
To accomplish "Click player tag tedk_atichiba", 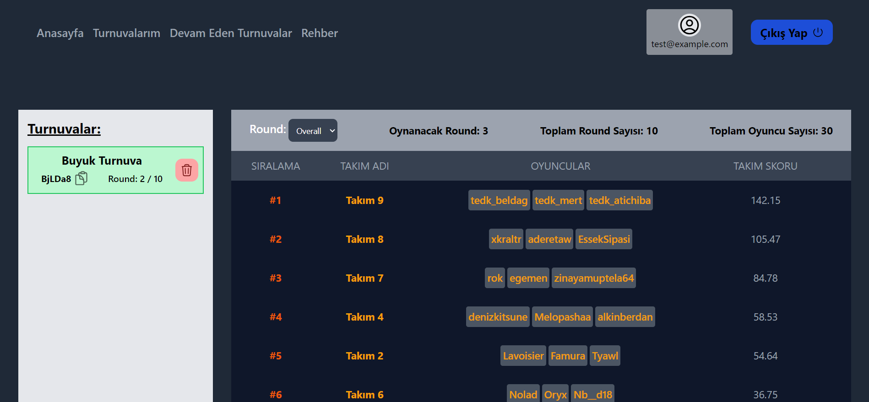I will pyautogui.click(x=619, y=200).
